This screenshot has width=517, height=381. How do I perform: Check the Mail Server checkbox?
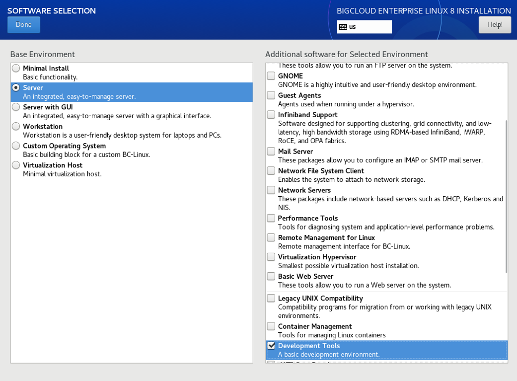pyautogui.click(x=271, y=152)
